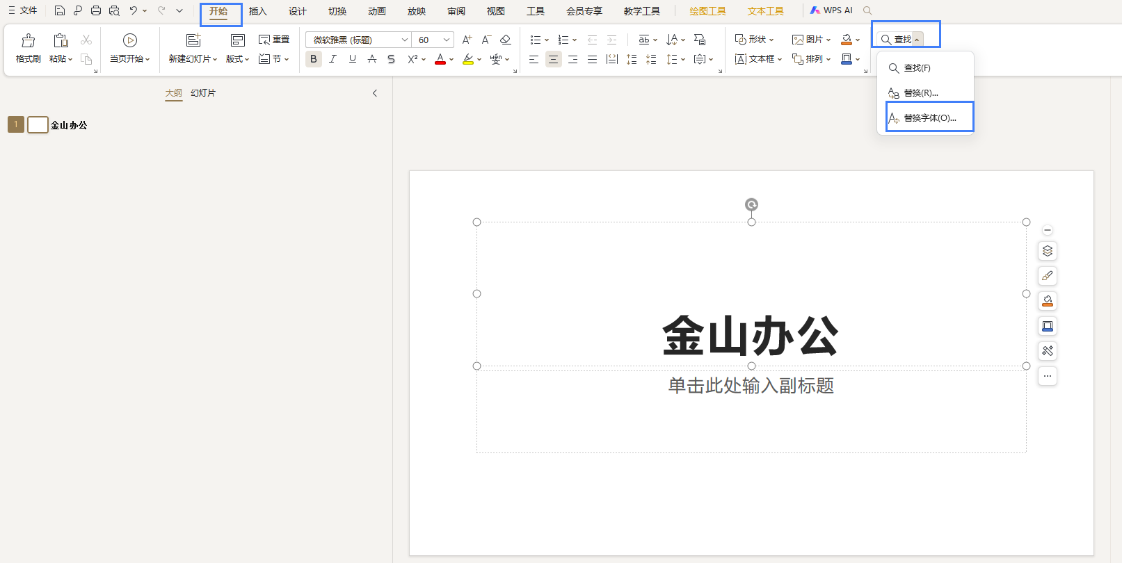Viewport: 1122px width, 563px height.
Task: Select Find (查找(F)) menu entry
Action: [x=926, y=67]
